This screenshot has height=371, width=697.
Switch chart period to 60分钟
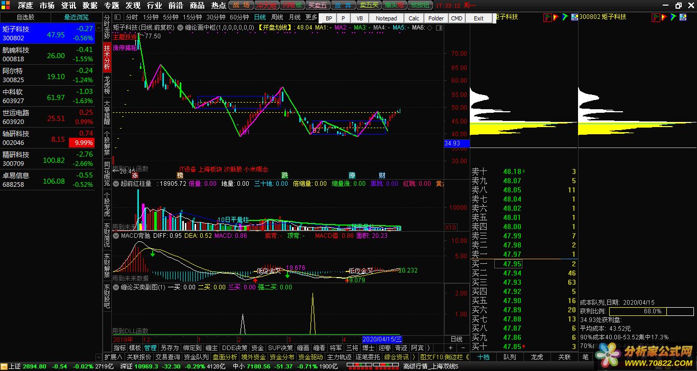239,17
